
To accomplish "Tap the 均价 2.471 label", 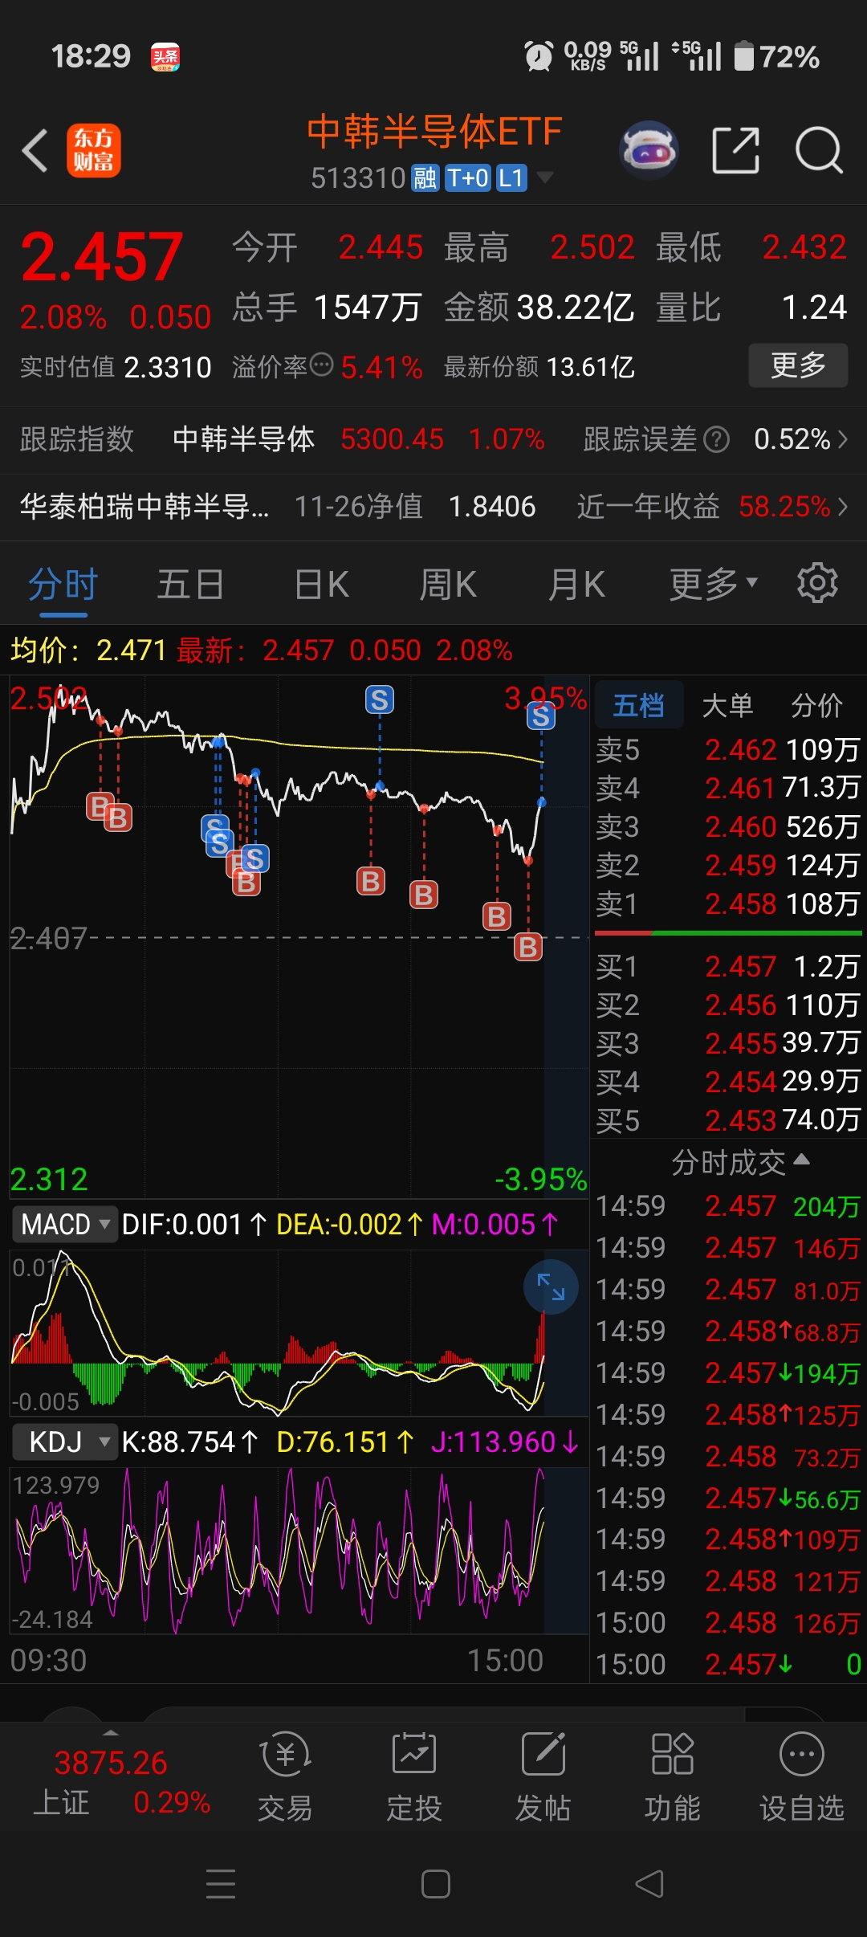I will coord(88,650).
